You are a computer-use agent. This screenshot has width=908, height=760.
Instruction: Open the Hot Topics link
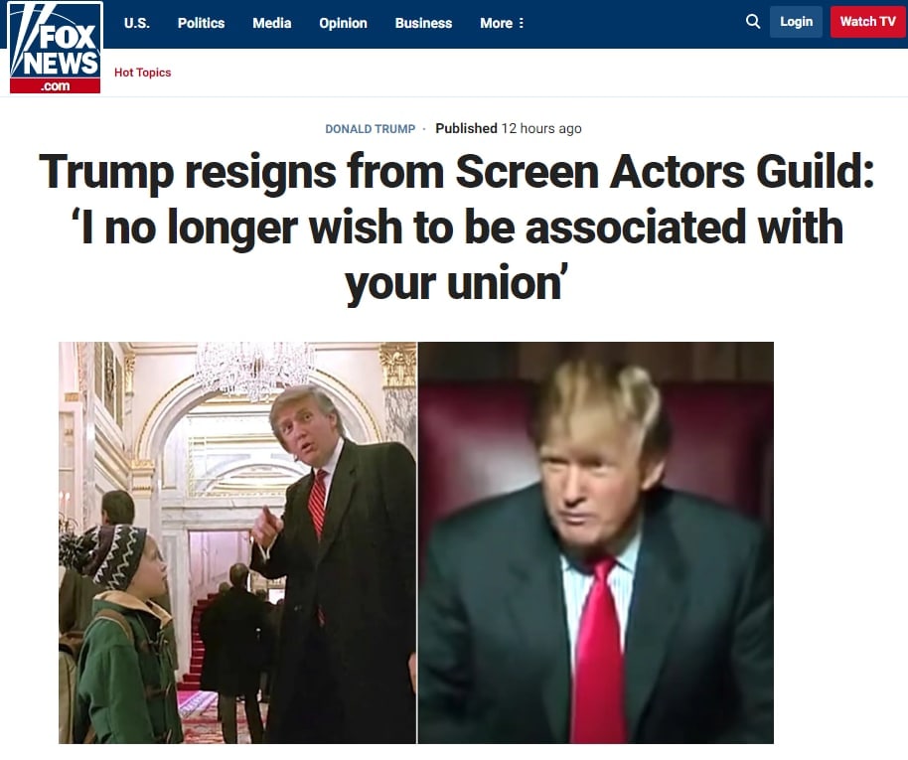click(142, 73)
